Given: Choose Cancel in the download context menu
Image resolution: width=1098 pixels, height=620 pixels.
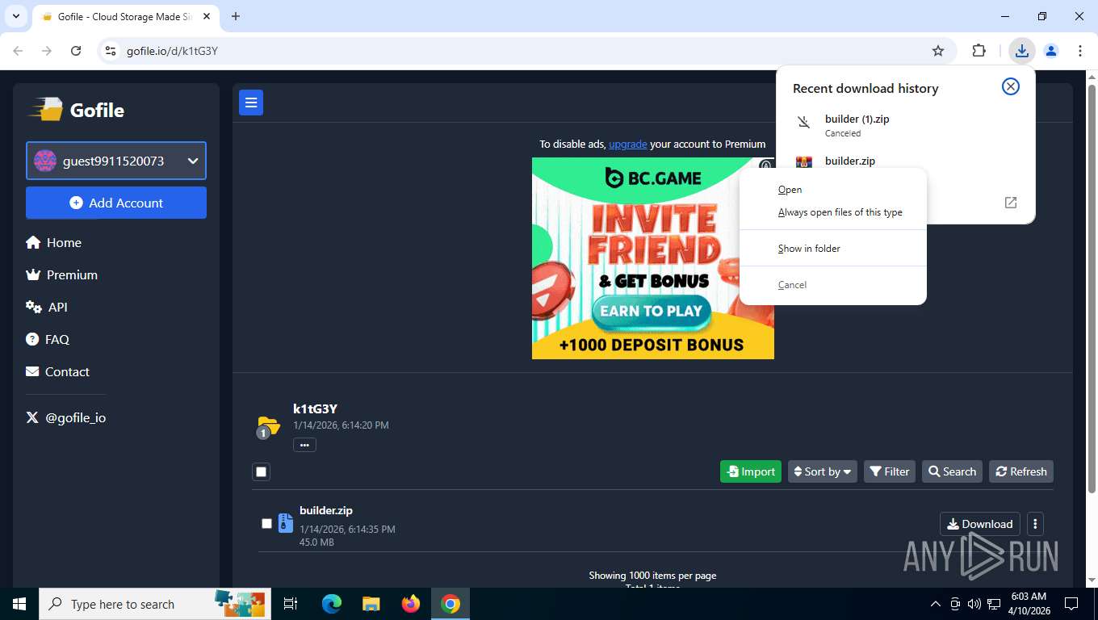Looking at the screenshot, I should pyautogui.click(x=832, y=285).
